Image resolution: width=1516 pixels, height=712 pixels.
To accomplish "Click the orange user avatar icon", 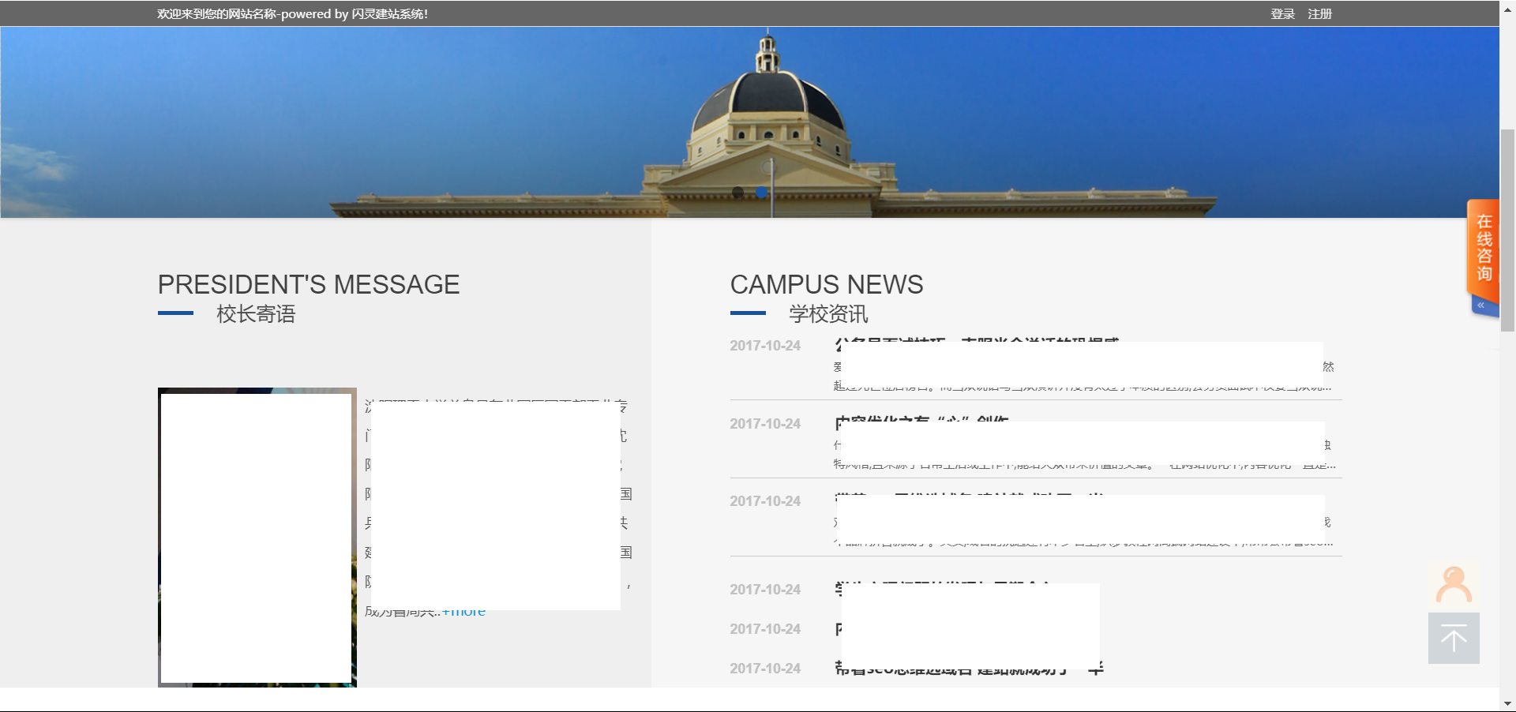I will [x=1453, y=585].
